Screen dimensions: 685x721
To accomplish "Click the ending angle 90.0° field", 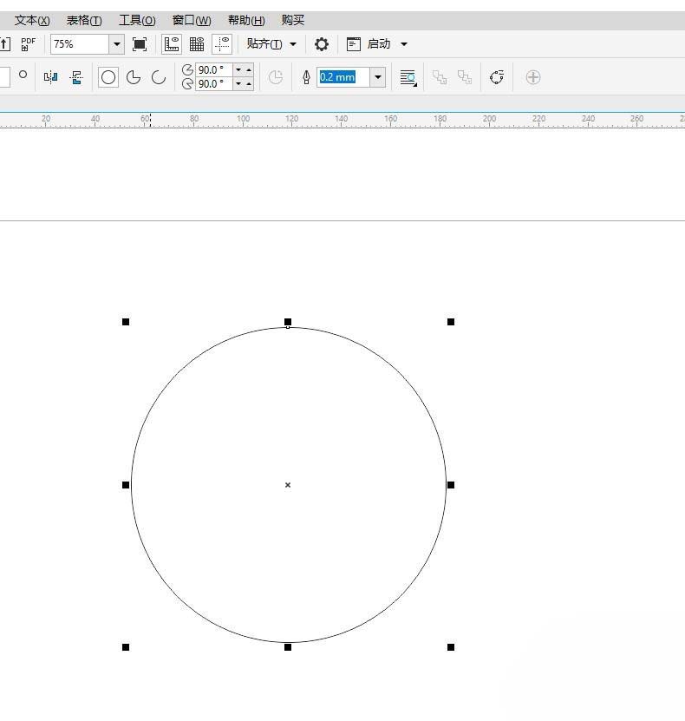I will (x=214, y=83).
